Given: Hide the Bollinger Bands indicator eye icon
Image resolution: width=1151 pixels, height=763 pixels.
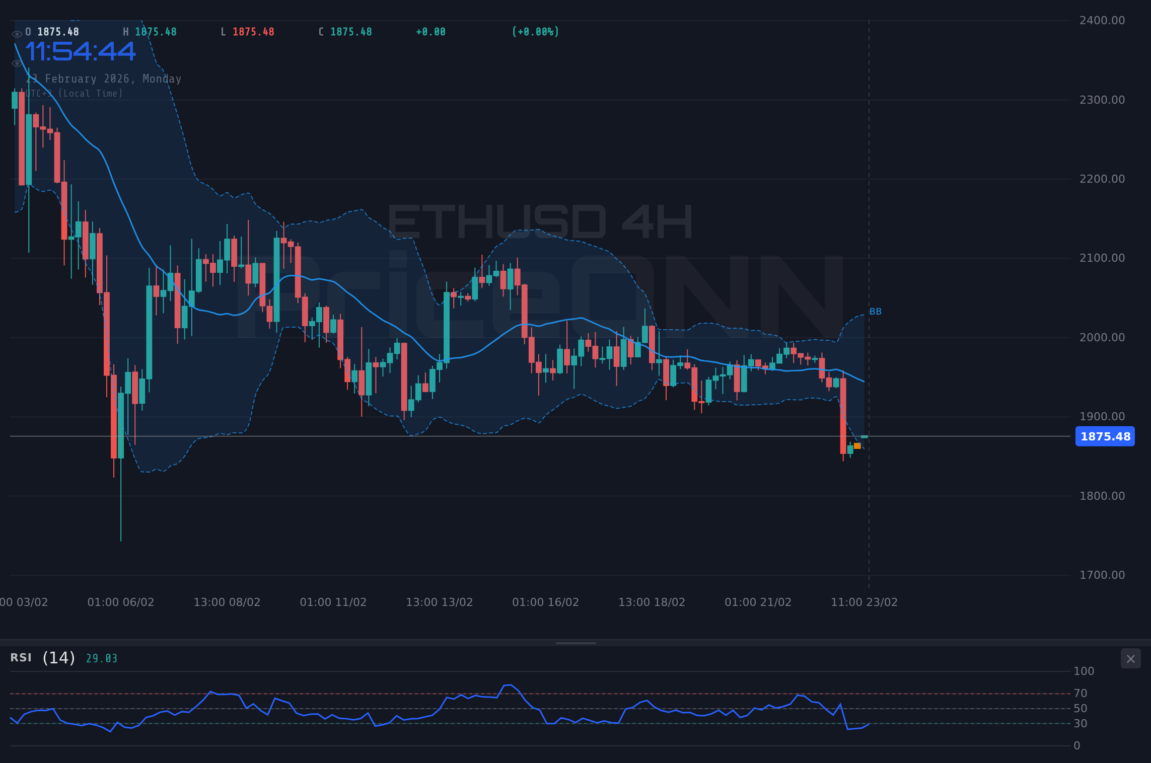Looking at the screenshot, I should [17, 63].
